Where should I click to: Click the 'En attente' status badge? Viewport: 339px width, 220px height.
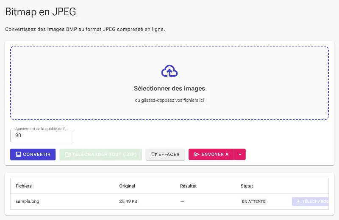[x=253, y=201]
